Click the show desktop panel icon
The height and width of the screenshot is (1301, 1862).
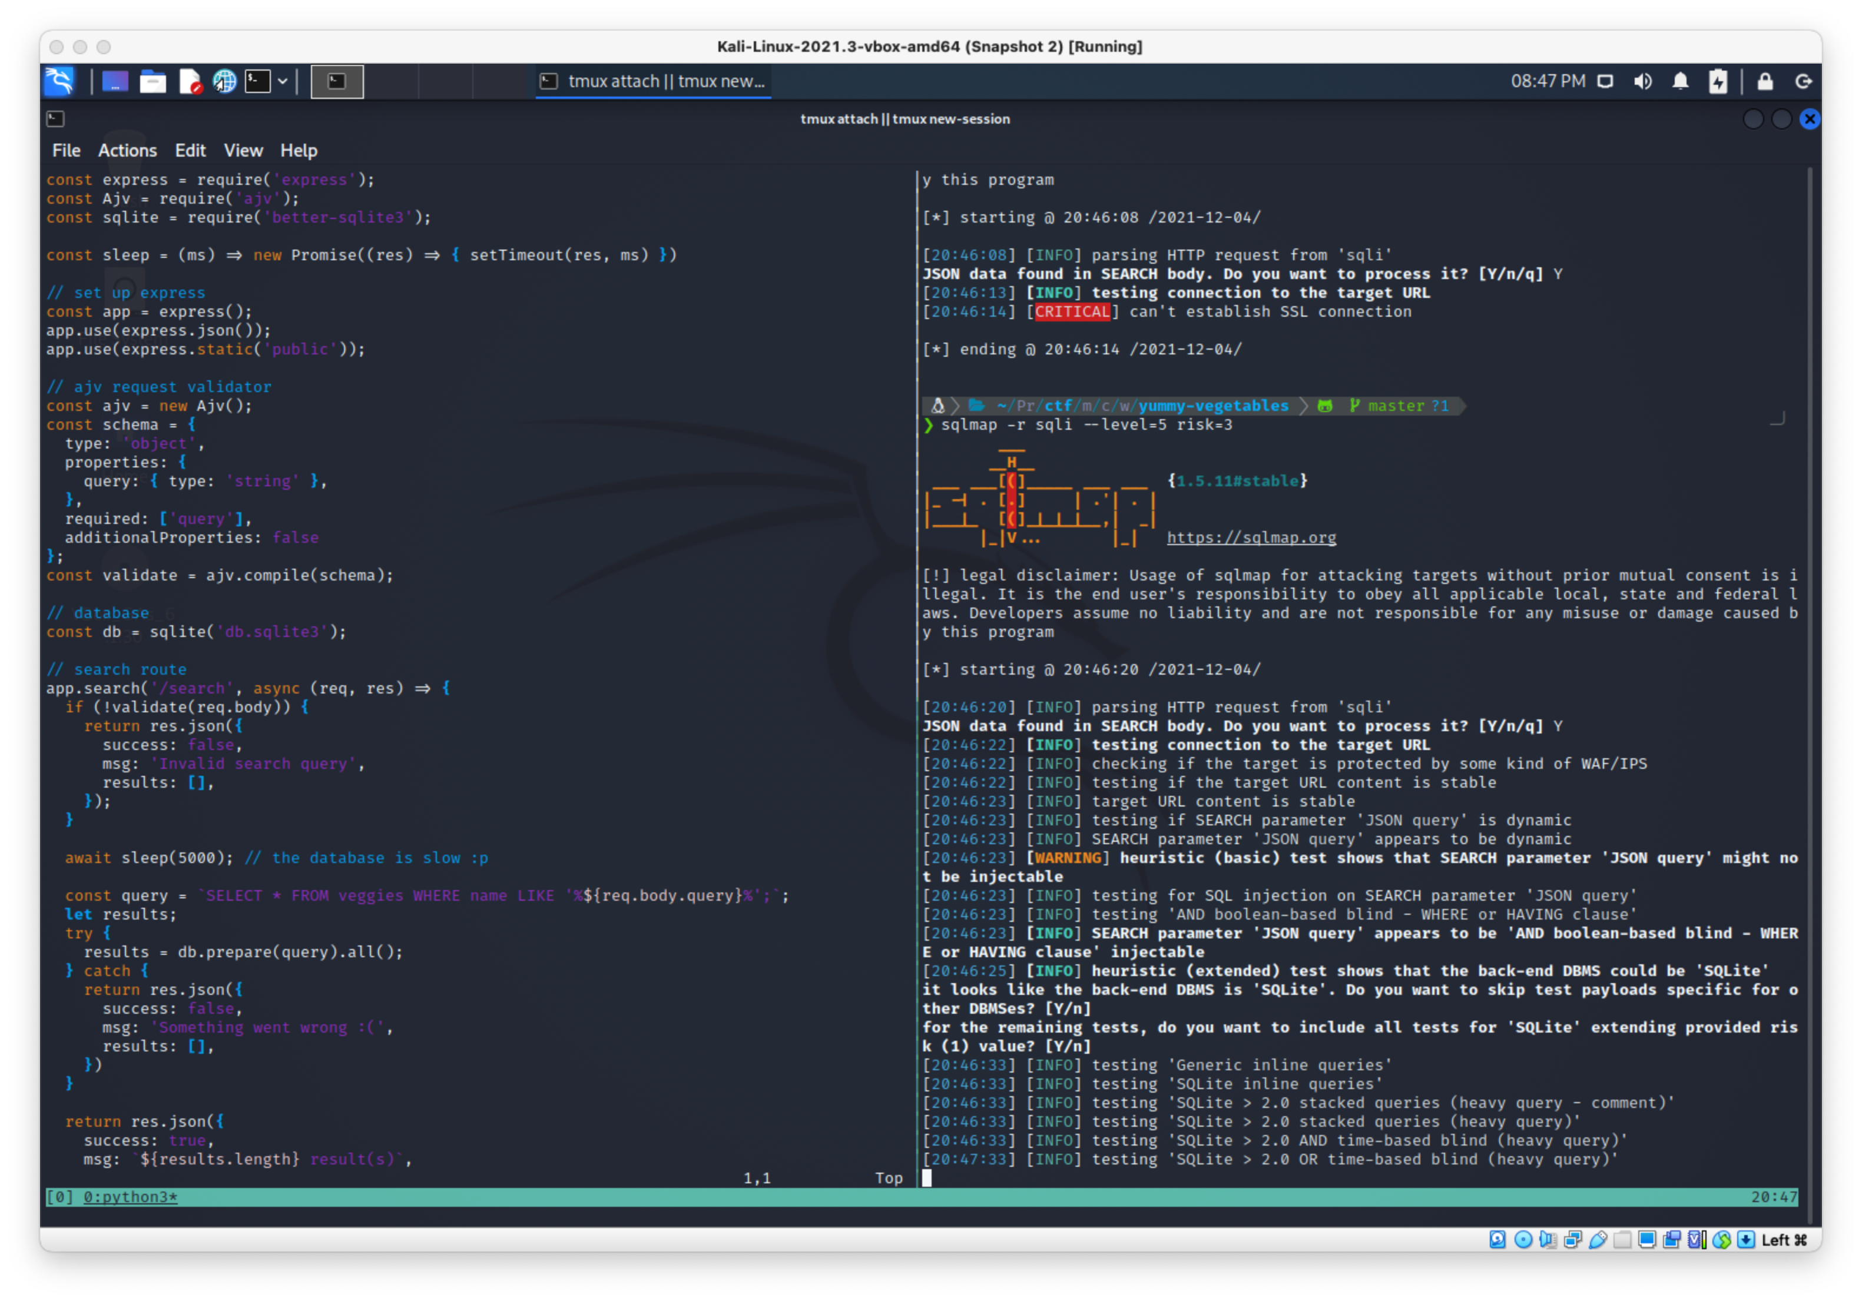114,81
